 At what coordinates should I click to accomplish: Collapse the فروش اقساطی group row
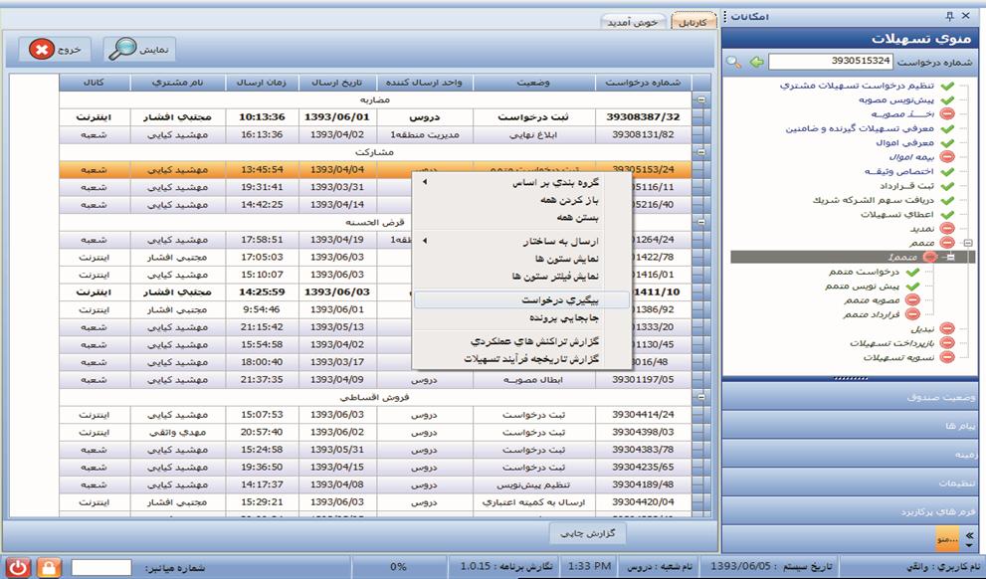point(702,397)
